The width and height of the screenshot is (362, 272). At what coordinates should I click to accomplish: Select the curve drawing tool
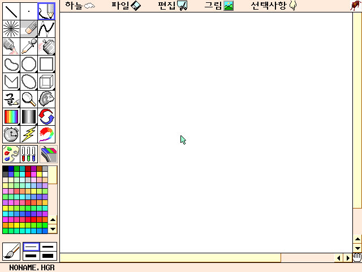[x=46, y=29]
